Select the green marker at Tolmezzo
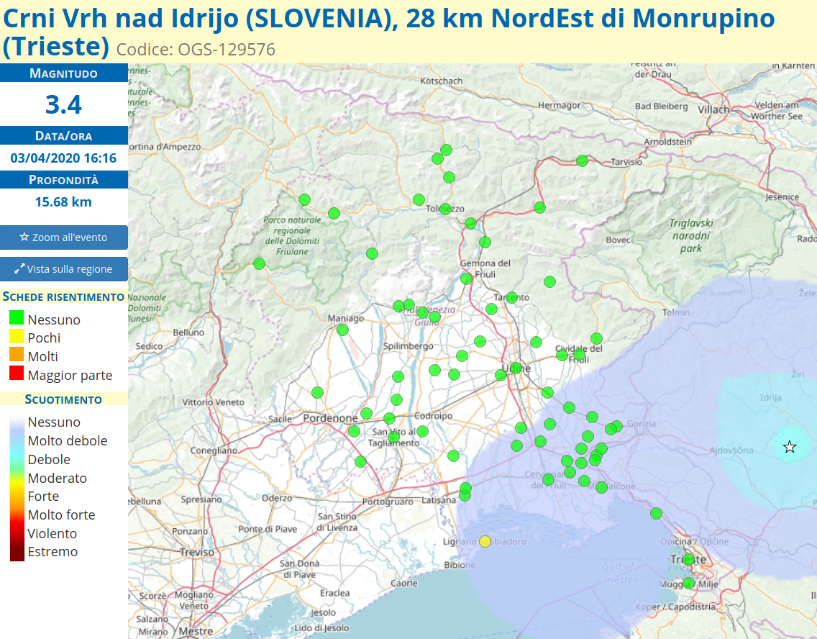This screenshot has height=639, width=817. (x=445, y=209)
